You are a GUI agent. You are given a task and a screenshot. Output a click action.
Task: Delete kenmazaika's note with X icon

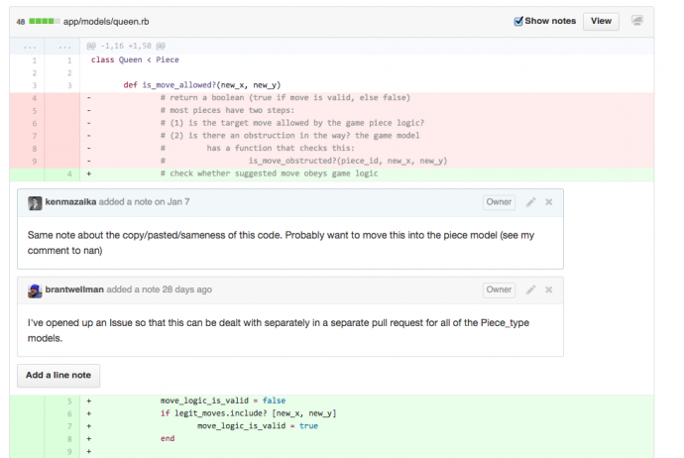(549, 202)
